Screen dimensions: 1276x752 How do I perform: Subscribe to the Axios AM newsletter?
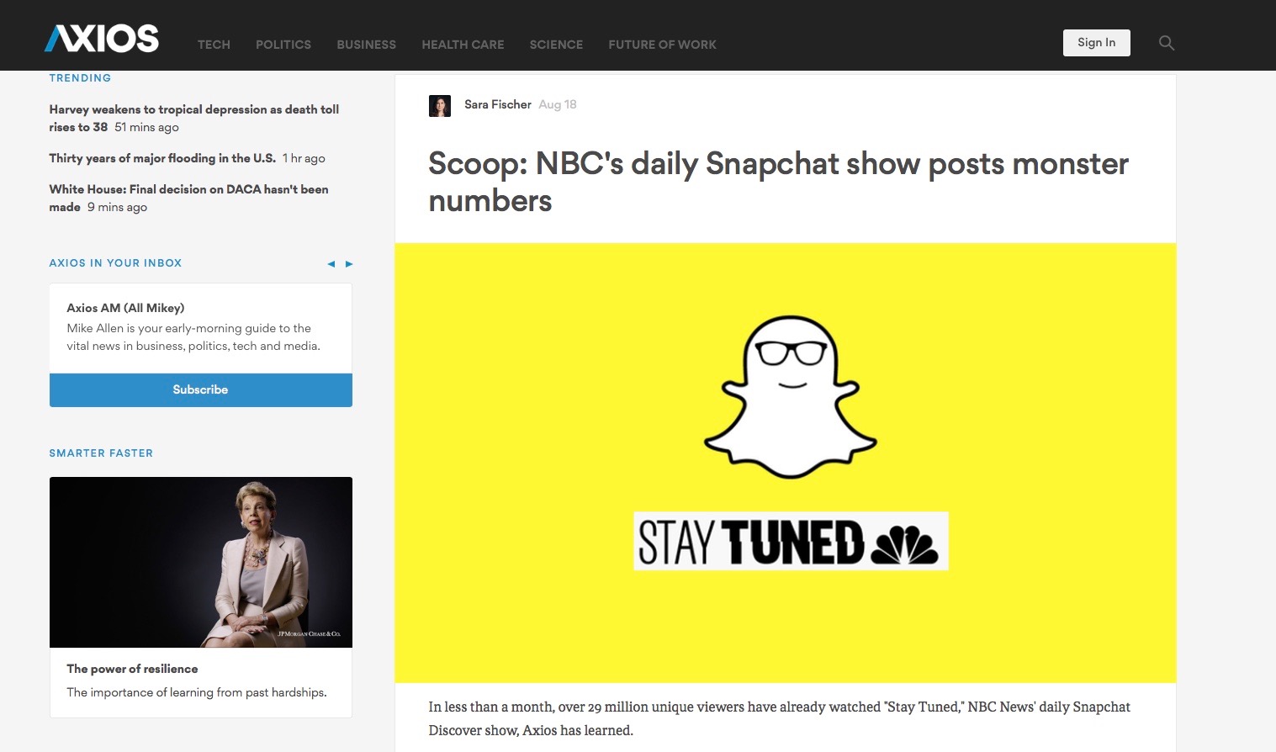coord(201,390)
